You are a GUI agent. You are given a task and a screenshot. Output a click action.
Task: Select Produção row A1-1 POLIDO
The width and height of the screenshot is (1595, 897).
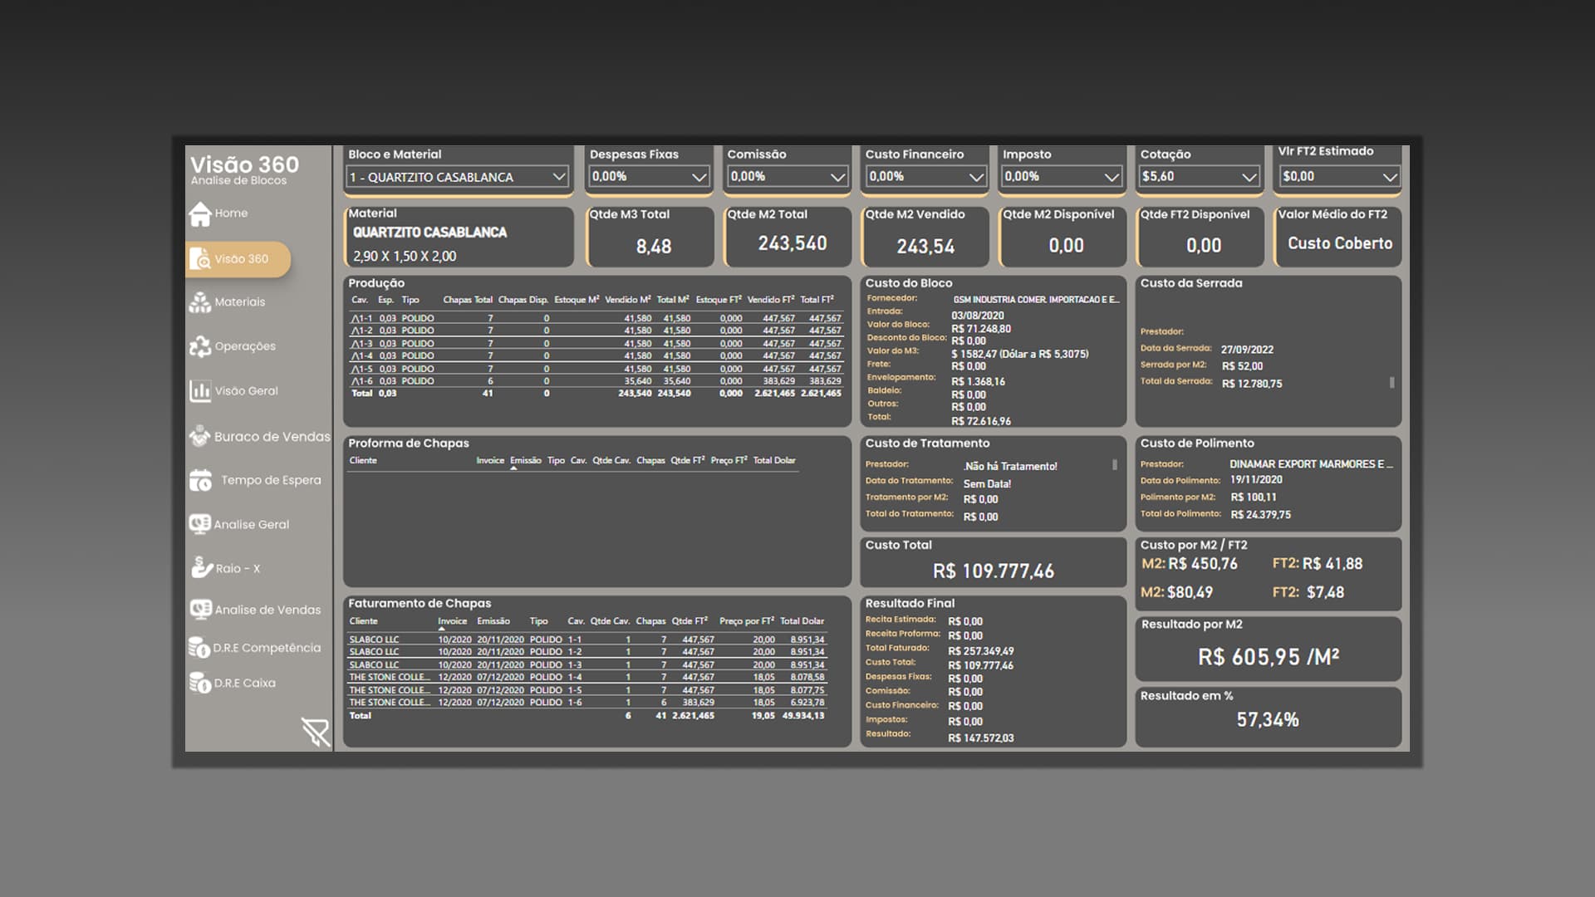(596, 318)
